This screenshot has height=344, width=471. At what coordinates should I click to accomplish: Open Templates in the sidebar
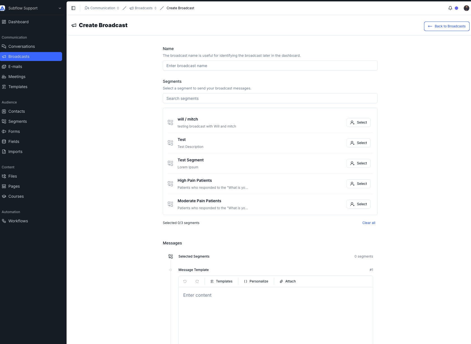[x=31, y=87]
